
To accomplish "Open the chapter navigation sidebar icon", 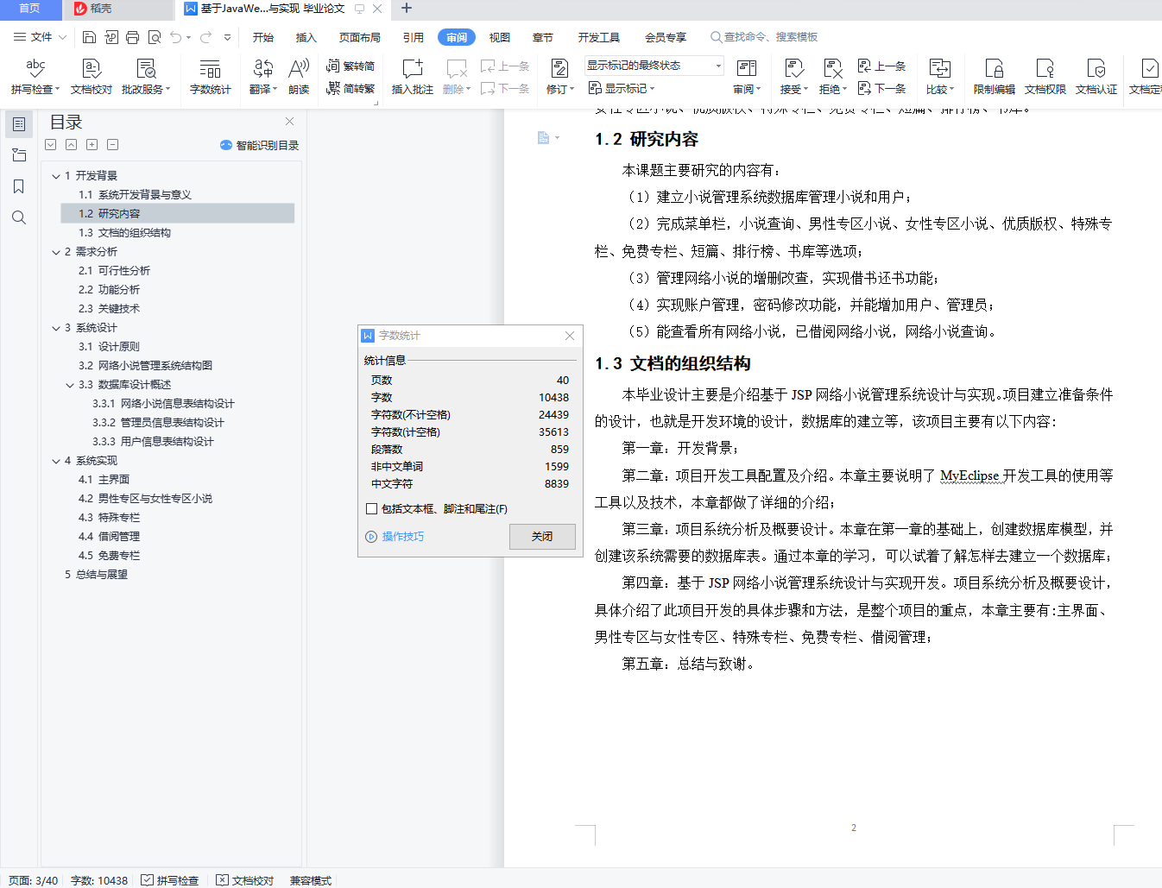I will coord(19,155).
